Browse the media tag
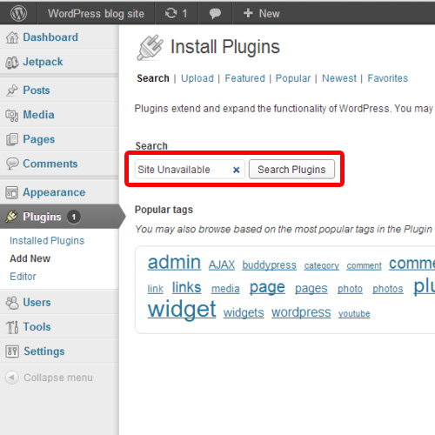The height and width of the screenshot is (435, 435). point(225,289)
